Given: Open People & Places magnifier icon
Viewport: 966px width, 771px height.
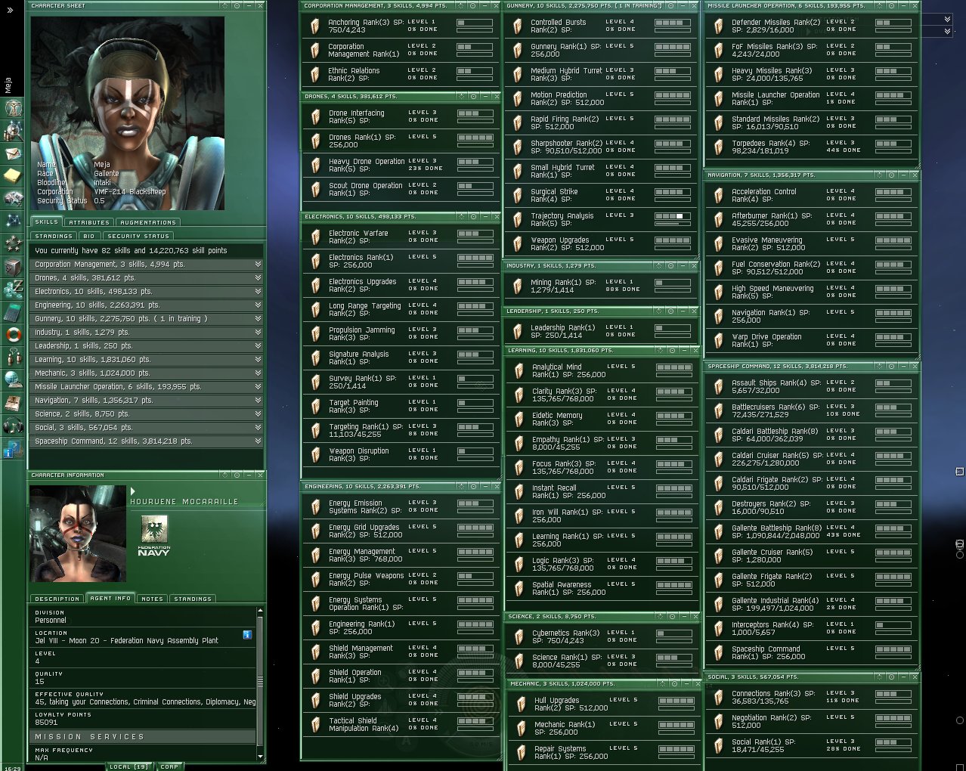Looking at the screenshot, I should (x=13, y=131).
